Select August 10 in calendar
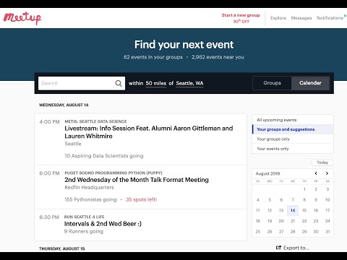347x260 pixels. click(327, 200)
